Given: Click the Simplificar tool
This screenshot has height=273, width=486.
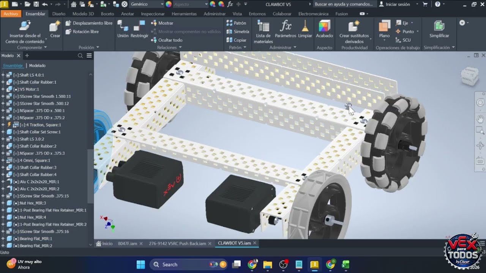Looking at the screenshot, I should pyautogui.click(x=439, y=30).
